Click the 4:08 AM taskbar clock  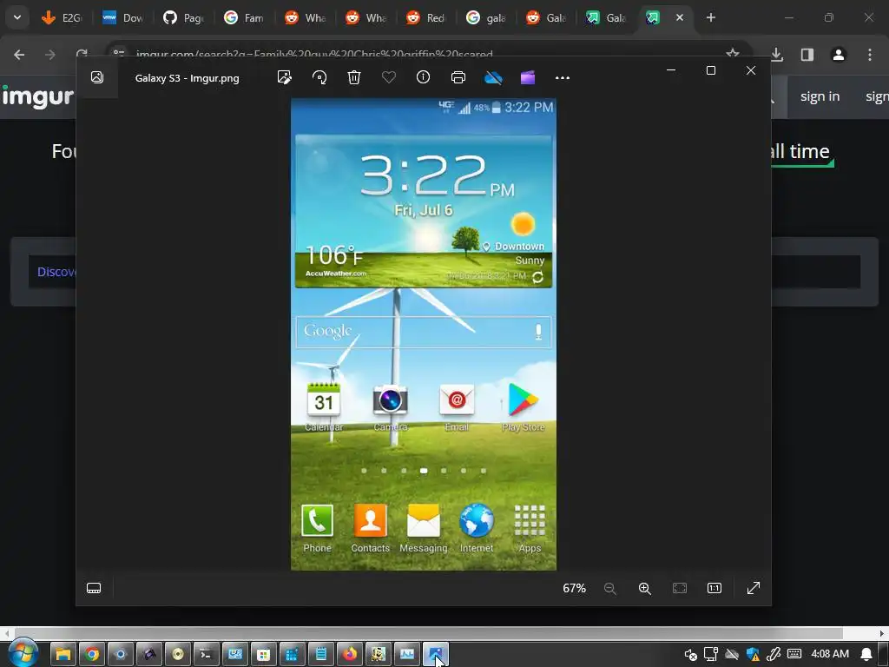click(x=829, y=654)
